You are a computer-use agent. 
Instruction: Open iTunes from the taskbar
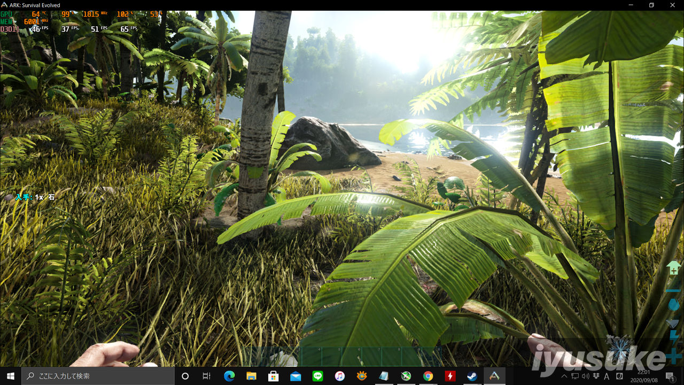tap(340, 376)
